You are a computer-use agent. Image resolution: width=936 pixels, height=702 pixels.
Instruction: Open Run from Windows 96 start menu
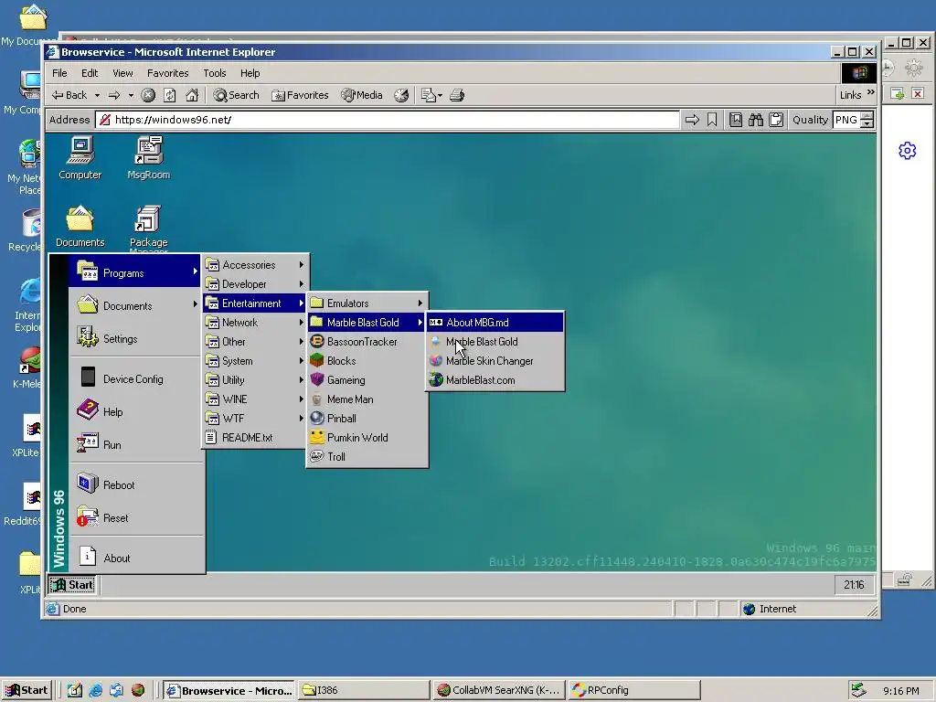point(135,445)
